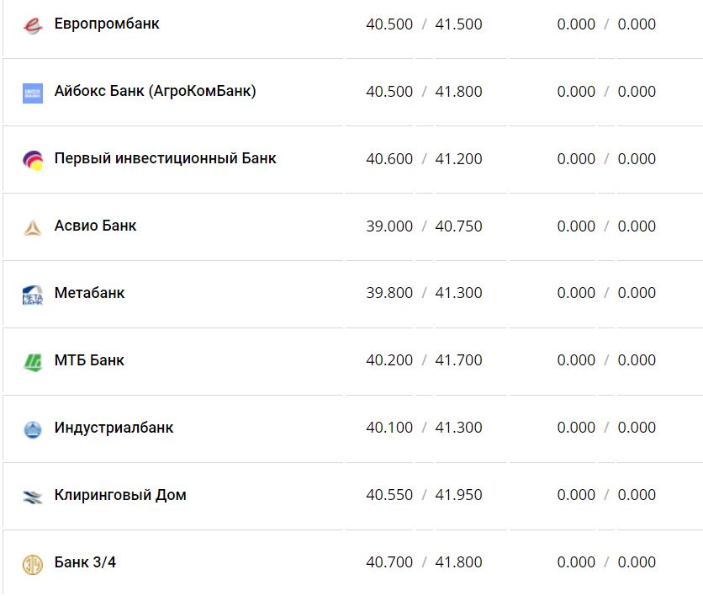Click Клиринговый Дом rate 40.550 / 41.950
The height and width of the screenshot is (596, 703).
(x=424, y=495)
